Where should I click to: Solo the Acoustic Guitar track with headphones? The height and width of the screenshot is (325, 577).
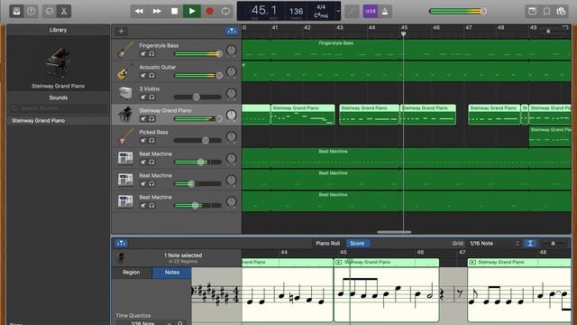[x=151, y=76]
